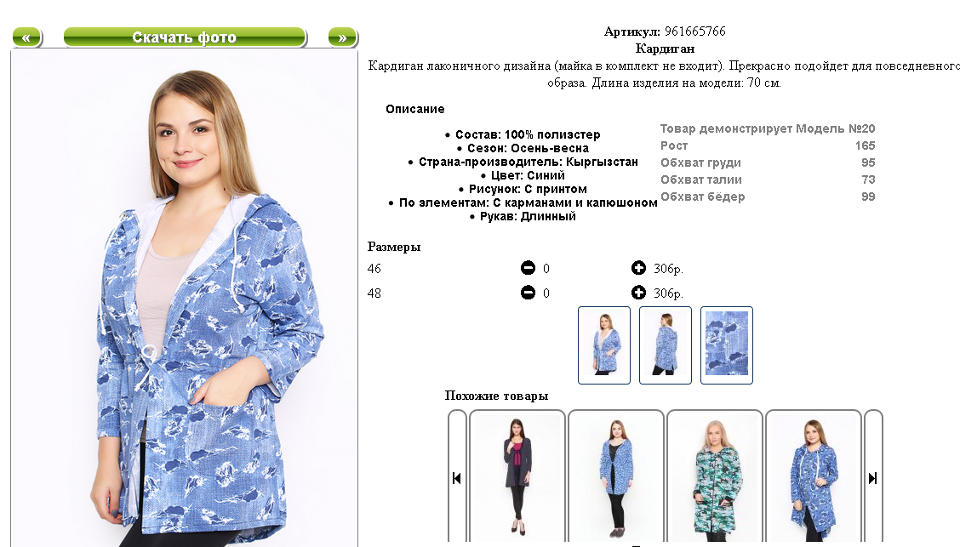
Task: Open similar item with dark gray cardigan
Action: point(517,476)
